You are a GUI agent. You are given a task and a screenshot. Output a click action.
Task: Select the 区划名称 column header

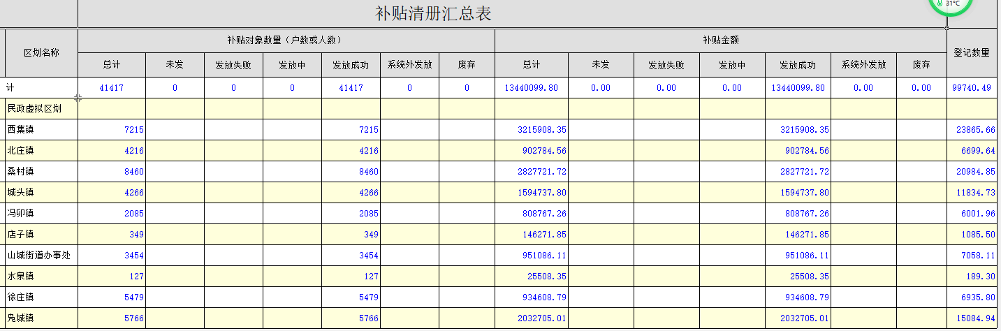click(x=41, y=53)
